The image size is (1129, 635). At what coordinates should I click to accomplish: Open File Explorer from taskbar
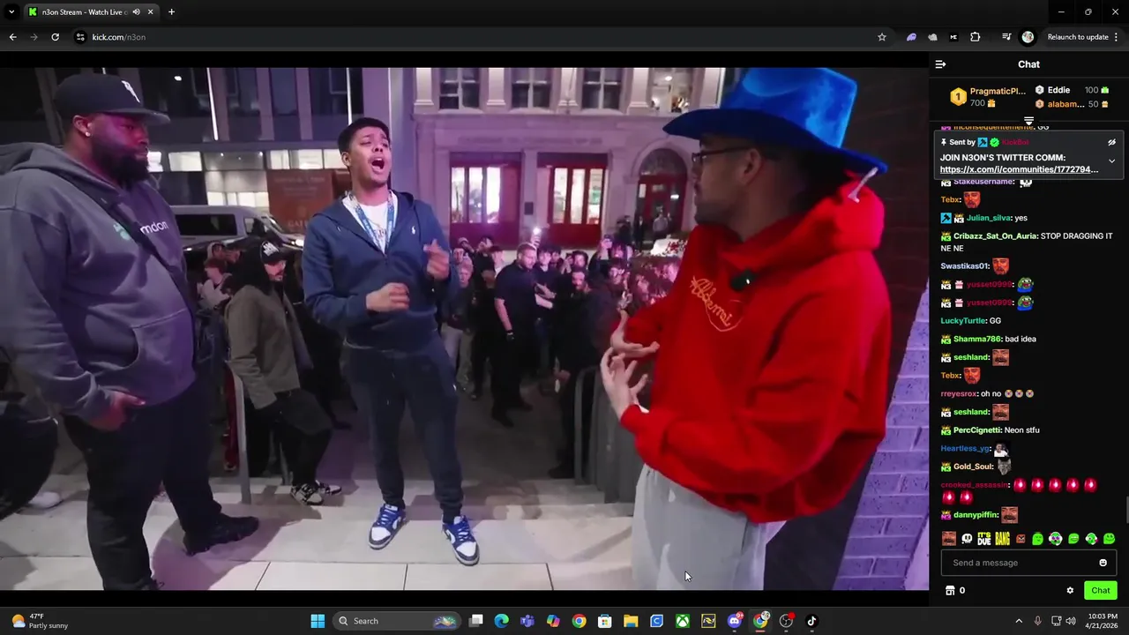point(631,621)
